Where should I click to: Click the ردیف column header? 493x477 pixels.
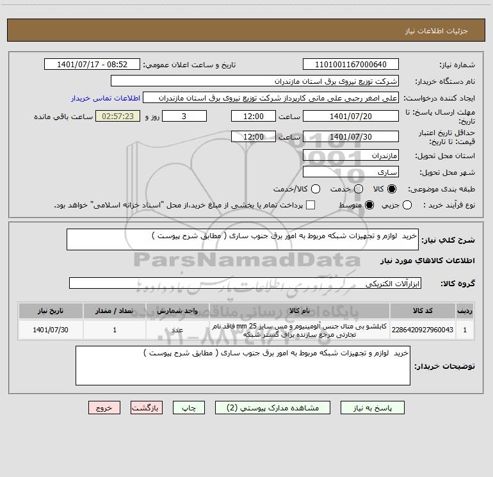[465, 311]
